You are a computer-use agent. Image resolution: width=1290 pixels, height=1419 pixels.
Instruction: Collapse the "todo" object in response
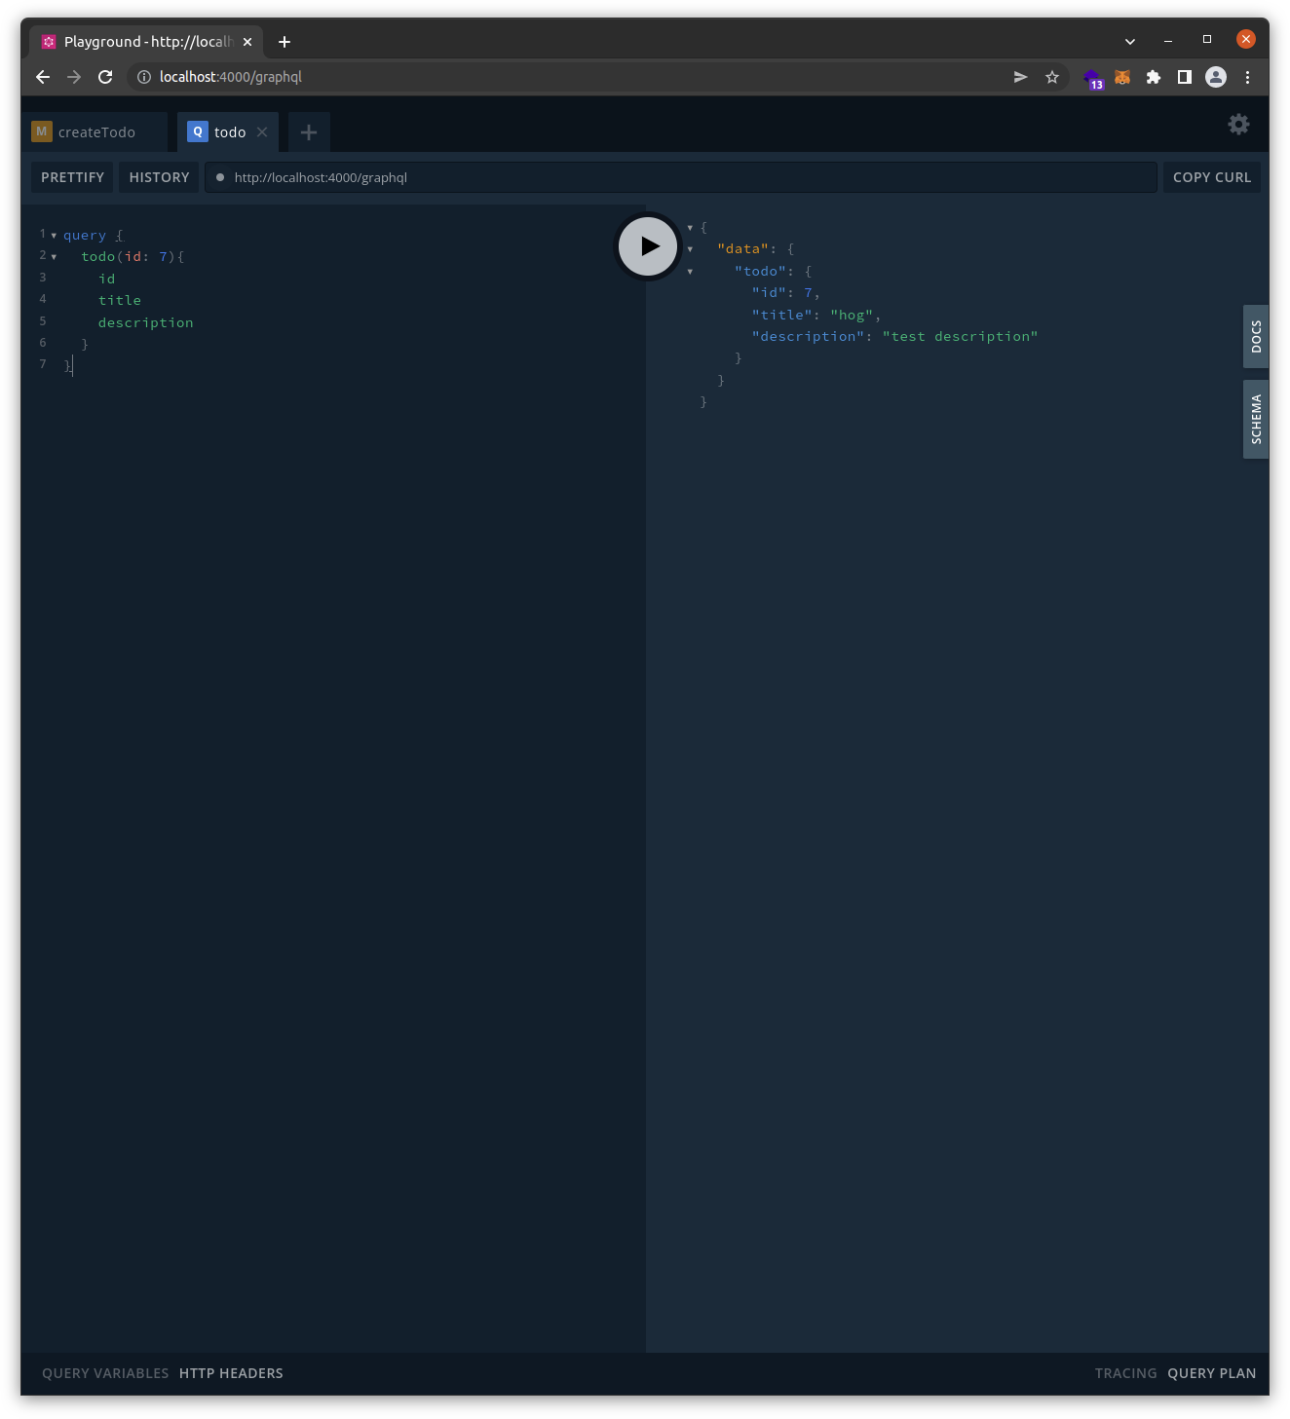[690, 272]
